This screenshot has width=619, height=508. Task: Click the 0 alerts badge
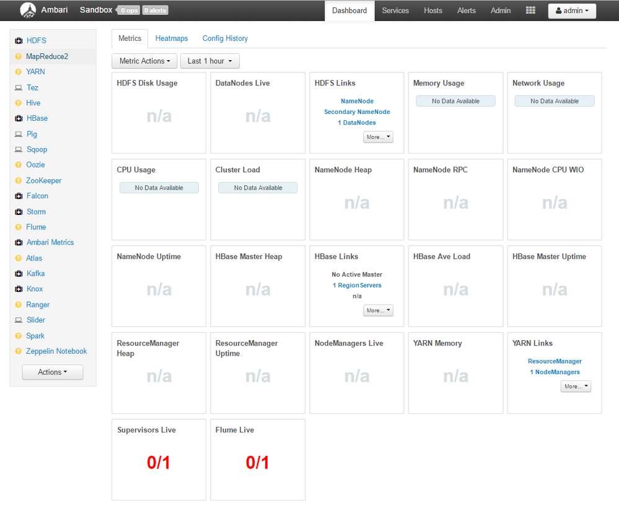[155, 11]
